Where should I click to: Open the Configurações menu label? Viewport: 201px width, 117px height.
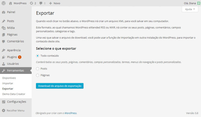click(17, 102)
